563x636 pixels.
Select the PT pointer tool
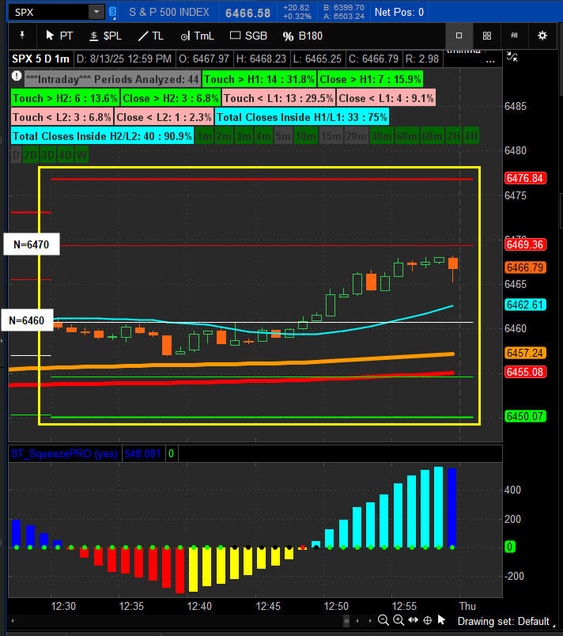pyautogui.click(x=59, y=36)
